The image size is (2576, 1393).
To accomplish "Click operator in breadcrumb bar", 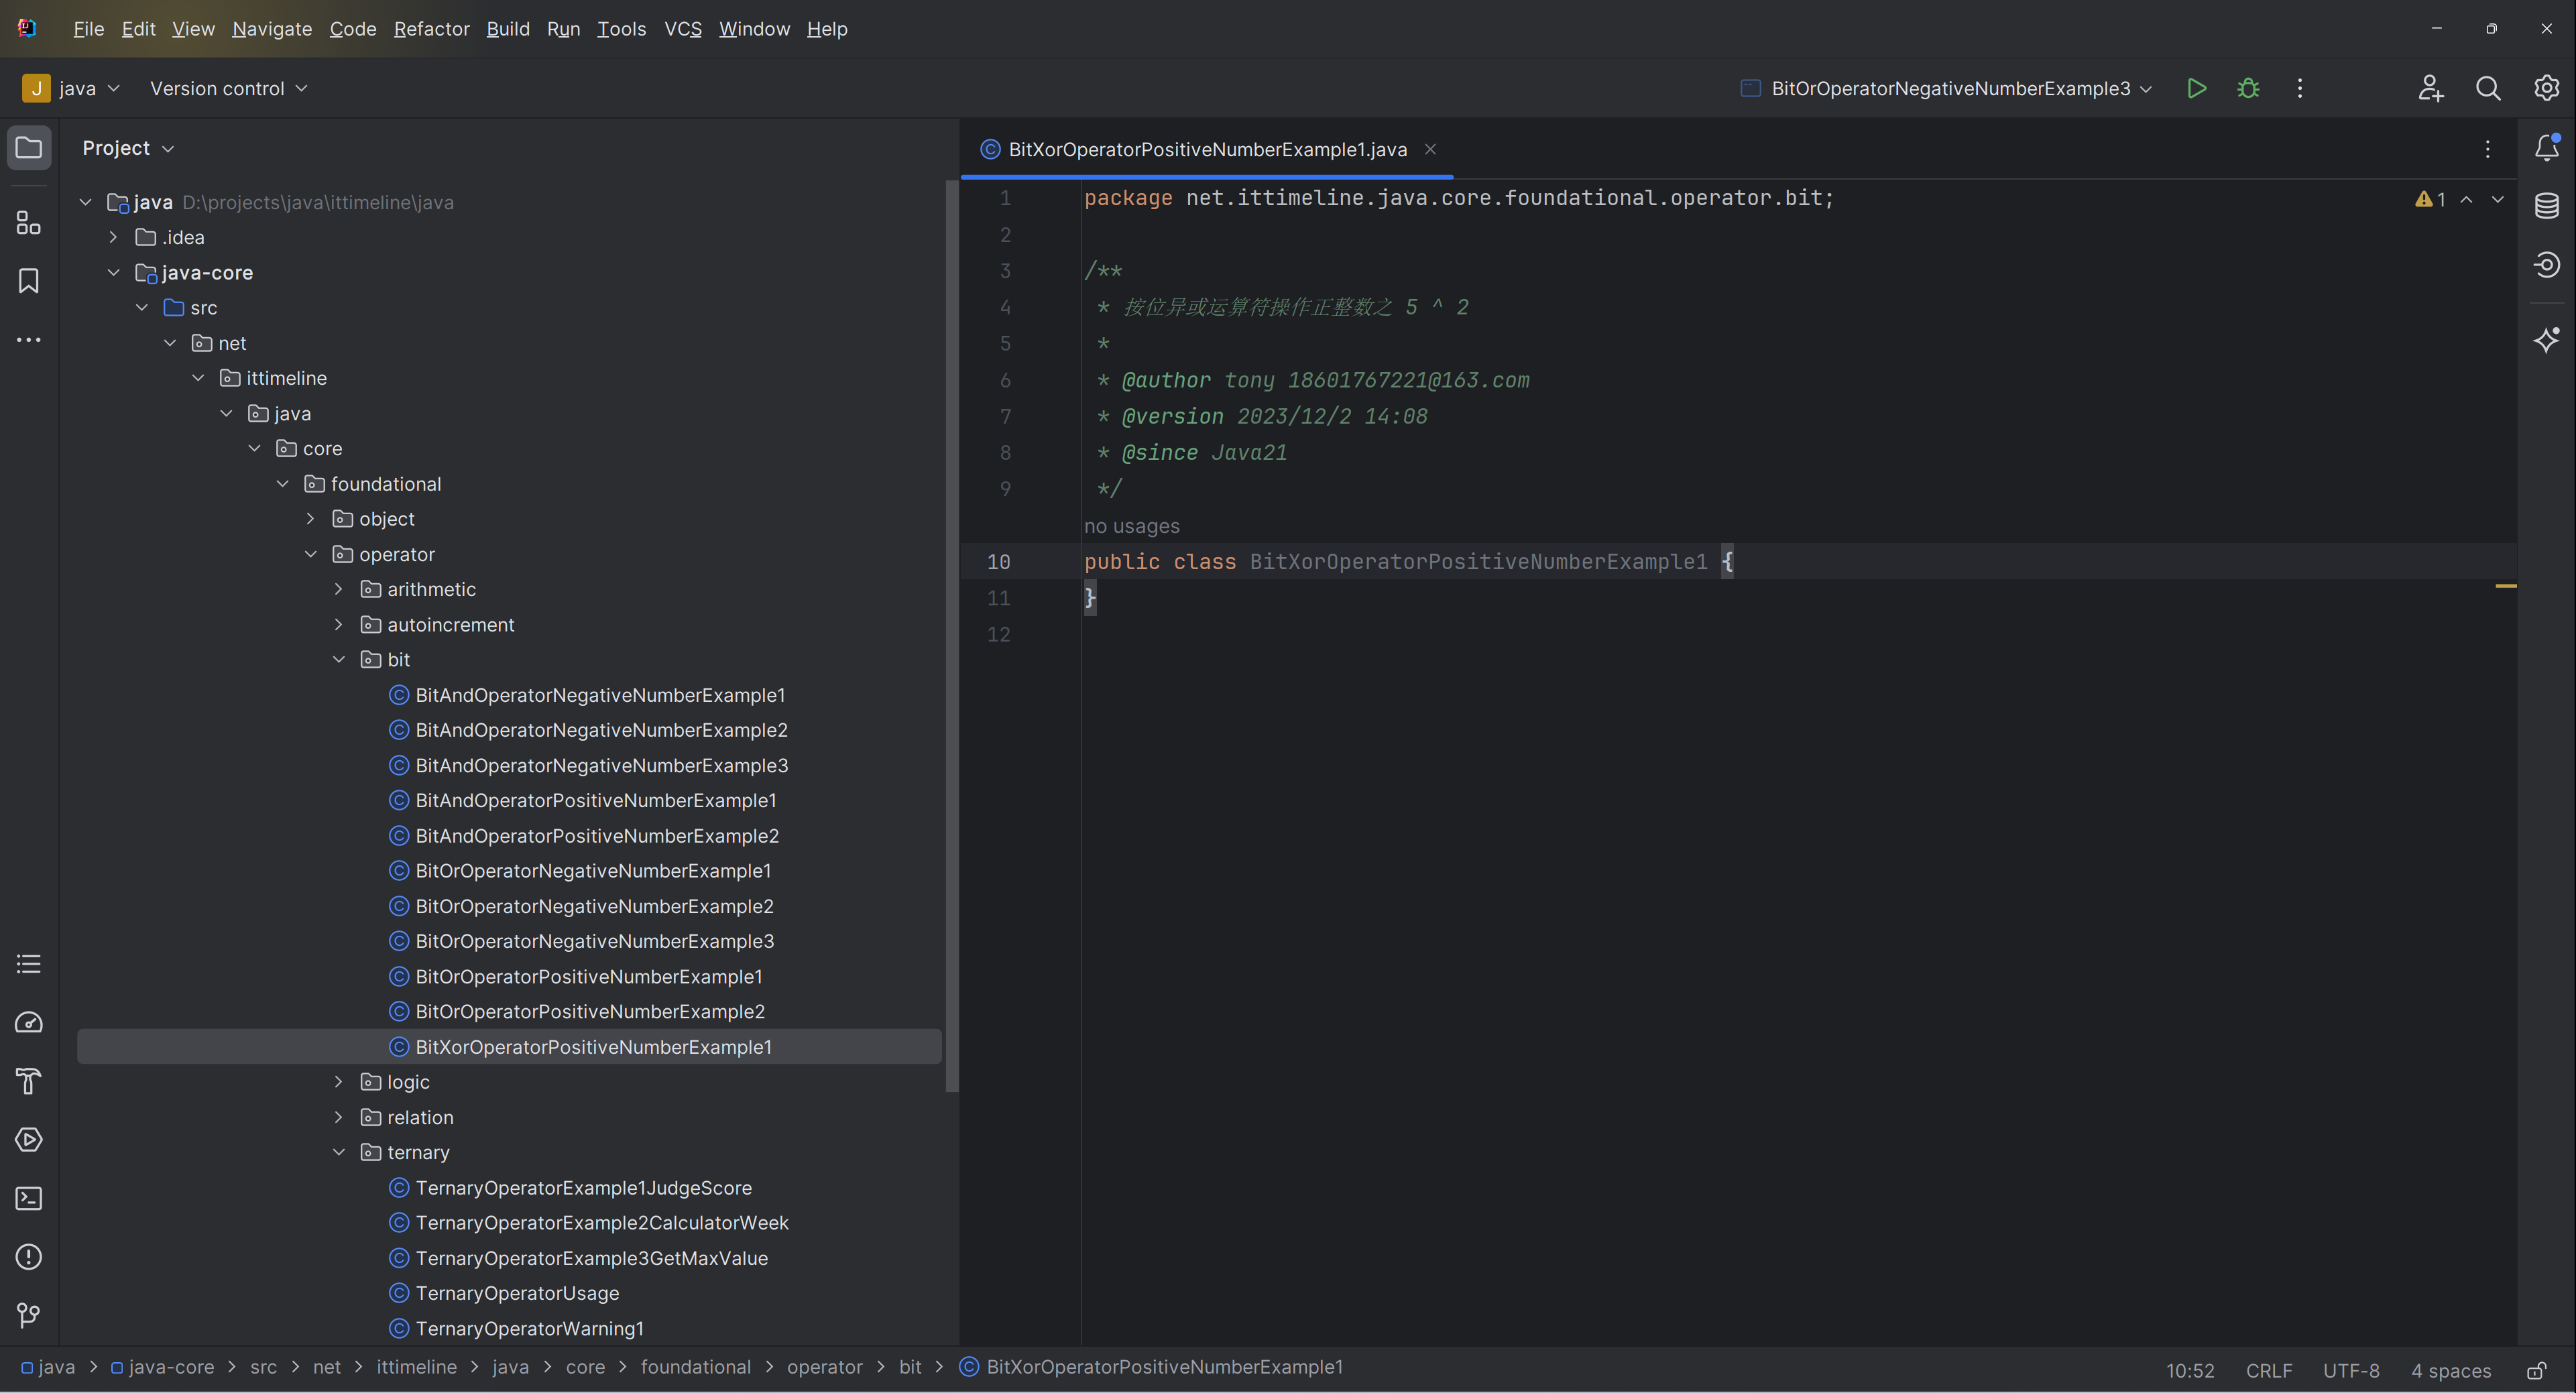I will [x=824, y=1367].
